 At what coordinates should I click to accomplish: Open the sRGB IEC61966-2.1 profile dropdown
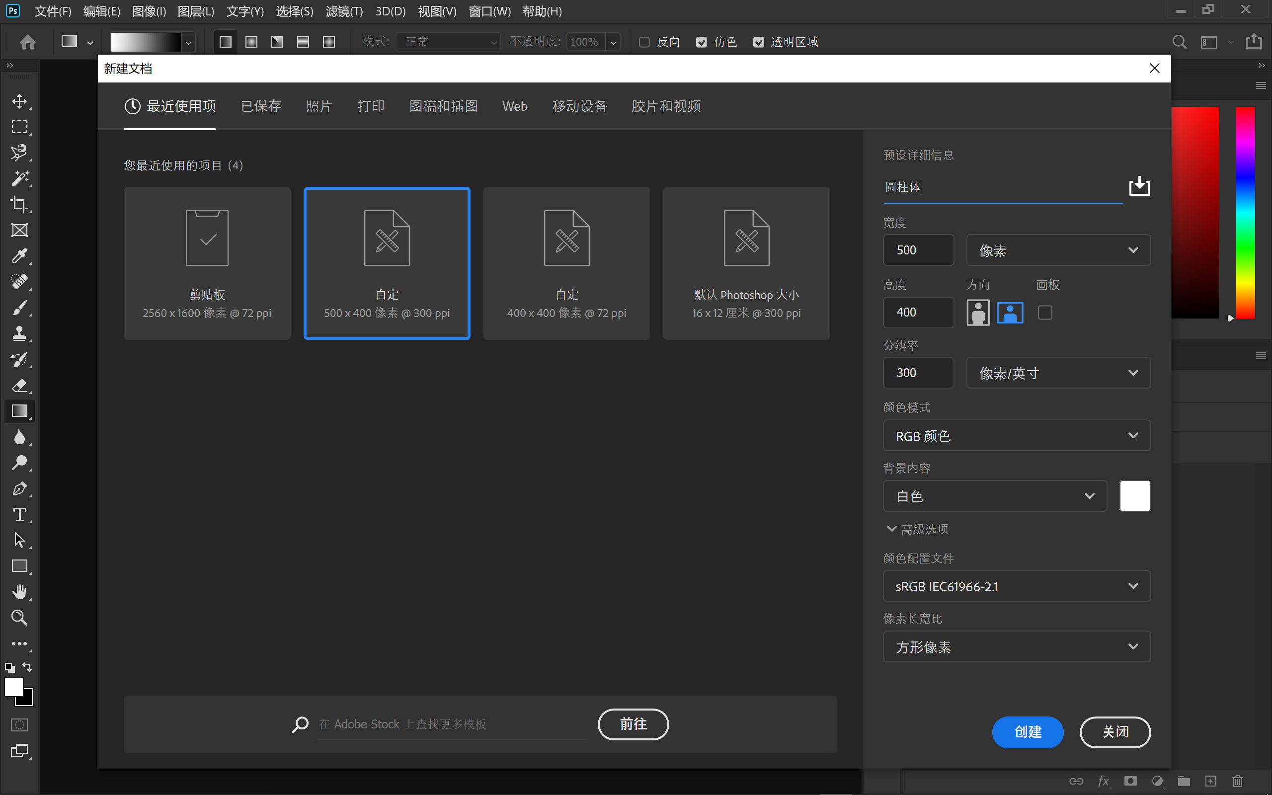click(1017, 586)
